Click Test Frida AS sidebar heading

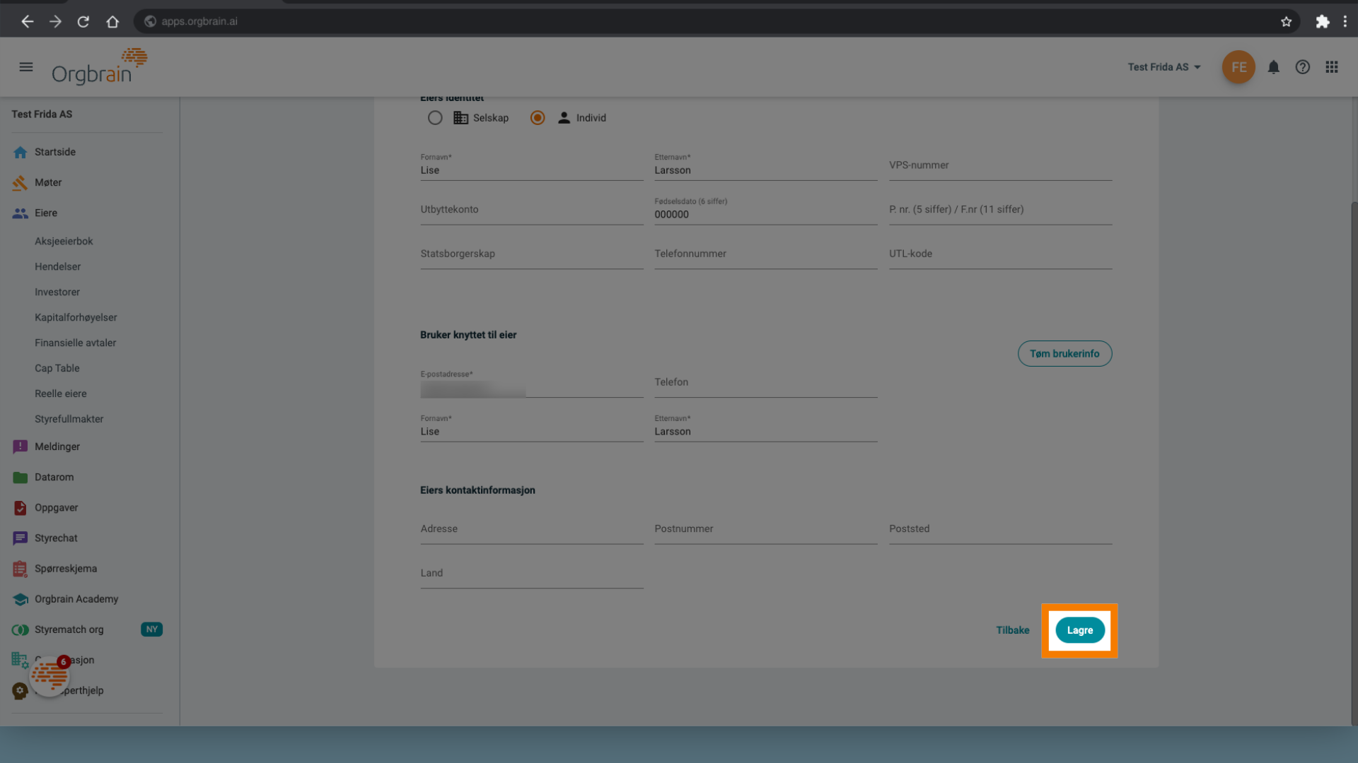[x=42, y=114]
